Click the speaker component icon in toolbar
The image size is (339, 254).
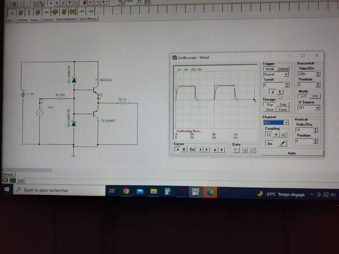[x=73, y=11]
